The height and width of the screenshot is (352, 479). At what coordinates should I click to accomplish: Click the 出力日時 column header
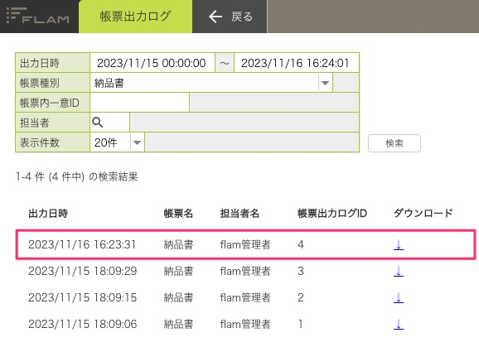click(x=48, y=214)
